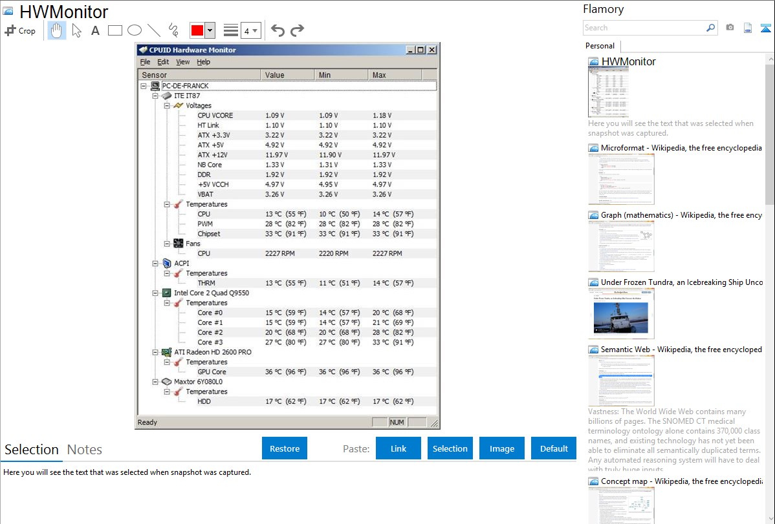Open the Edit menu in Hardware Monitor
Screen dimensions: 775x524
tap(163, 62)
